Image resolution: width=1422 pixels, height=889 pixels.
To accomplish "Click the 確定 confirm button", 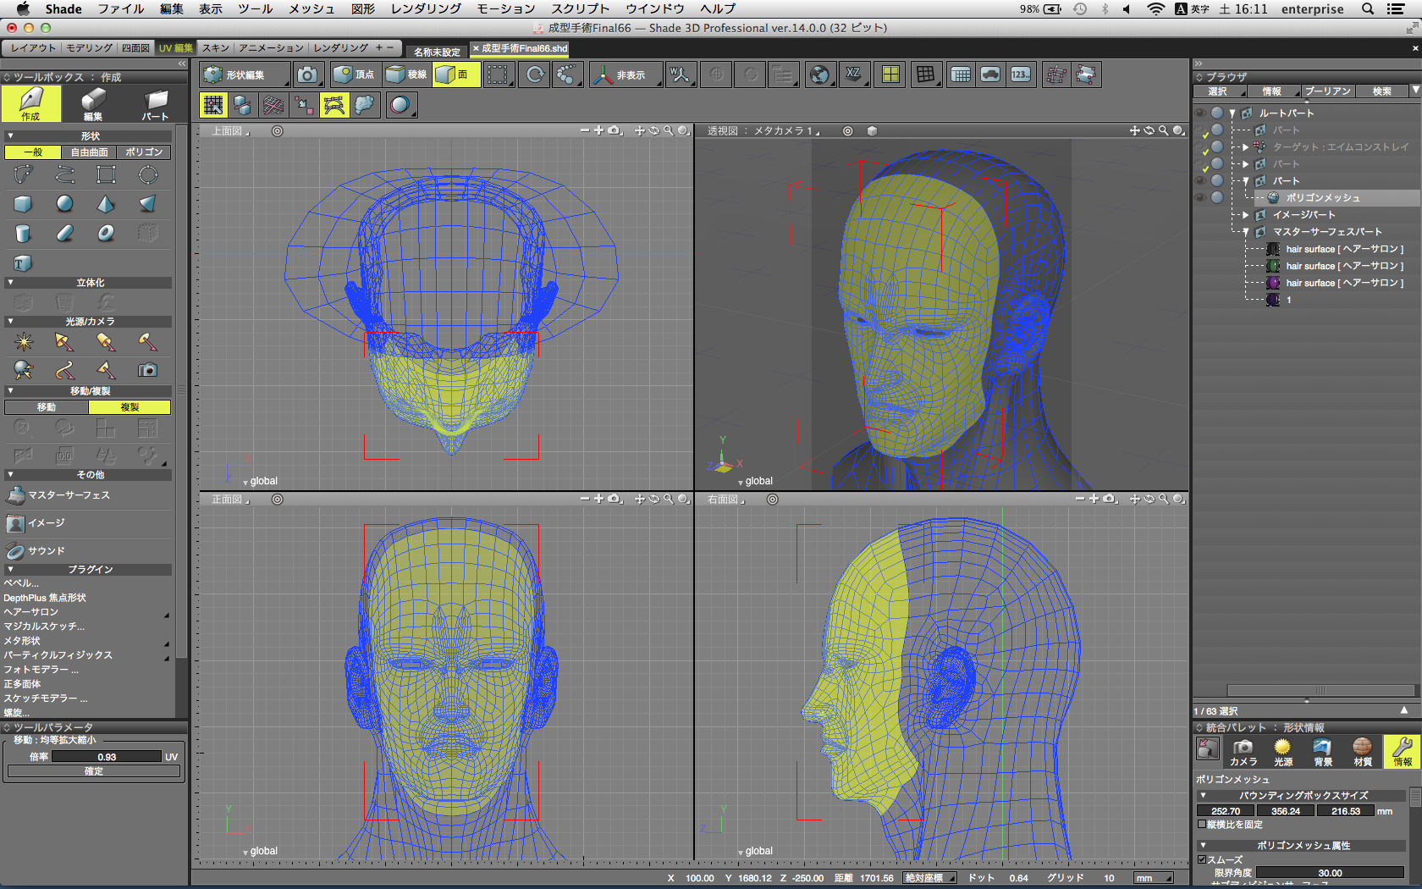I will (93, 771).
